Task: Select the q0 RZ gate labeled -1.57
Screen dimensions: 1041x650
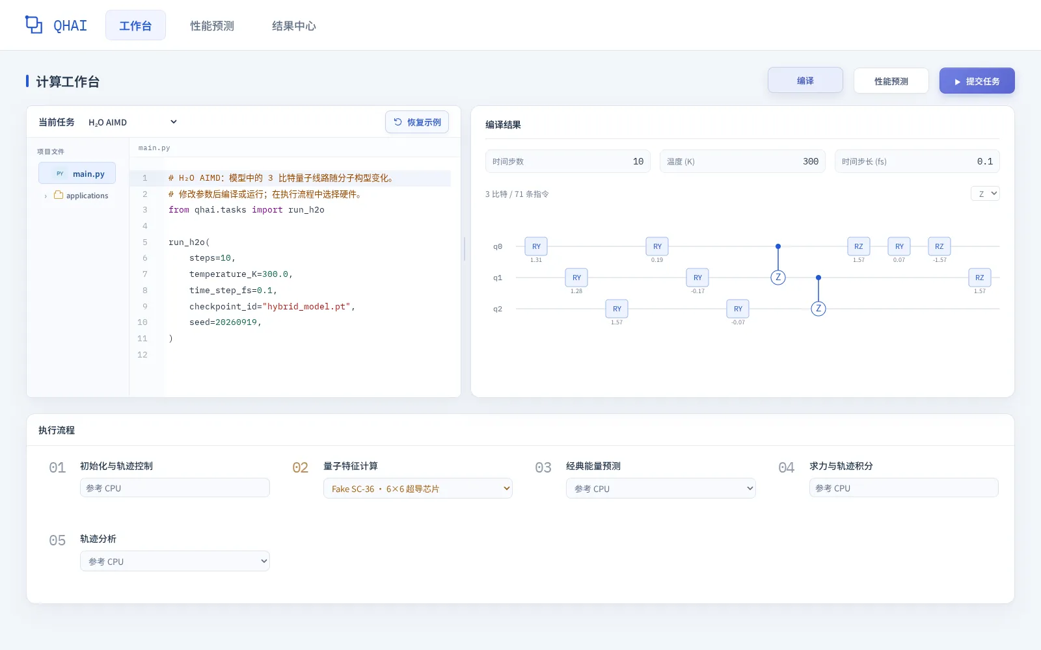Action: click(940, 246)
